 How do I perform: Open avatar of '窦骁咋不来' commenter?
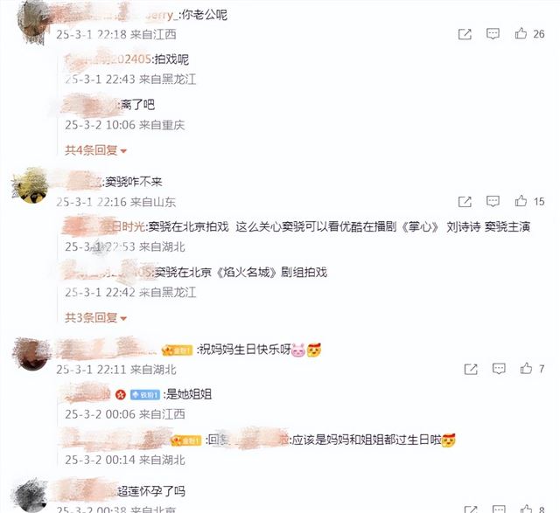click(x=31, y=185)
